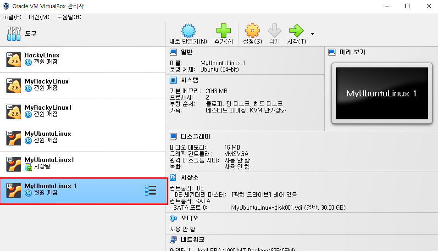Open the 저장소 settings heading link
Screen dimensions: 438x251
tap(189, 177)
